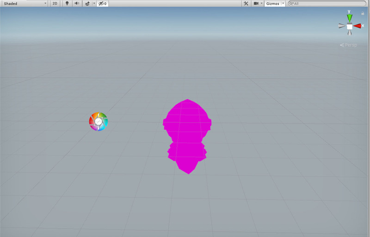Open the effects dropdown arrow
This screenshot has height=237, width=370.
tap(94, 4)
